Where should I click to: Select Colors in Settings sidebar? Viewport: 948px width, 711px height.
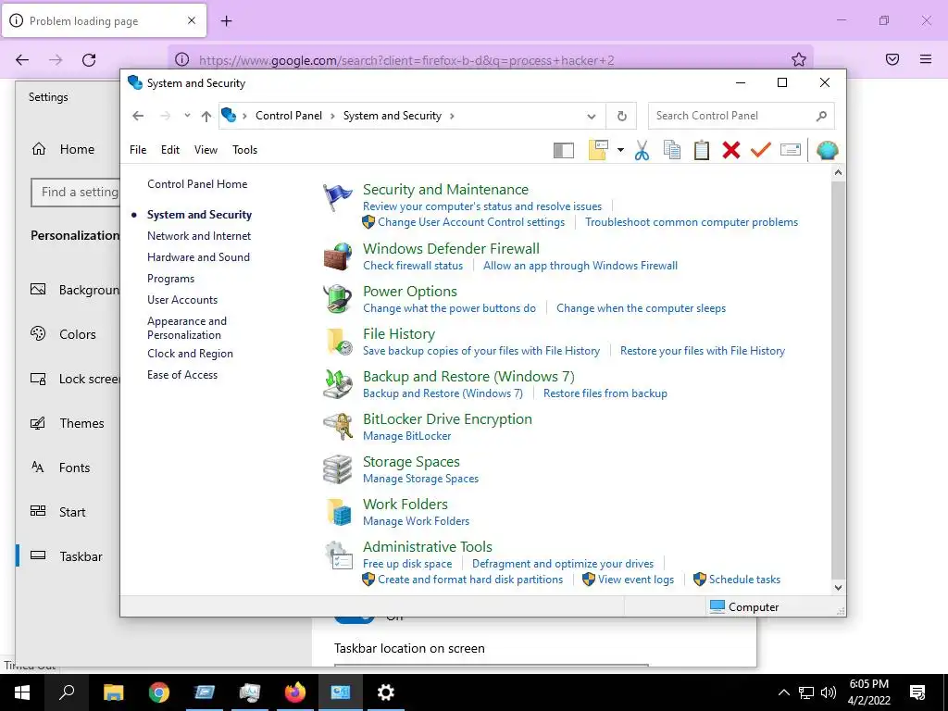pos(78,334)
